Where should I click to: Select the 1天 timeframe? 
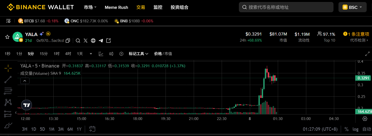pos(80,54)
